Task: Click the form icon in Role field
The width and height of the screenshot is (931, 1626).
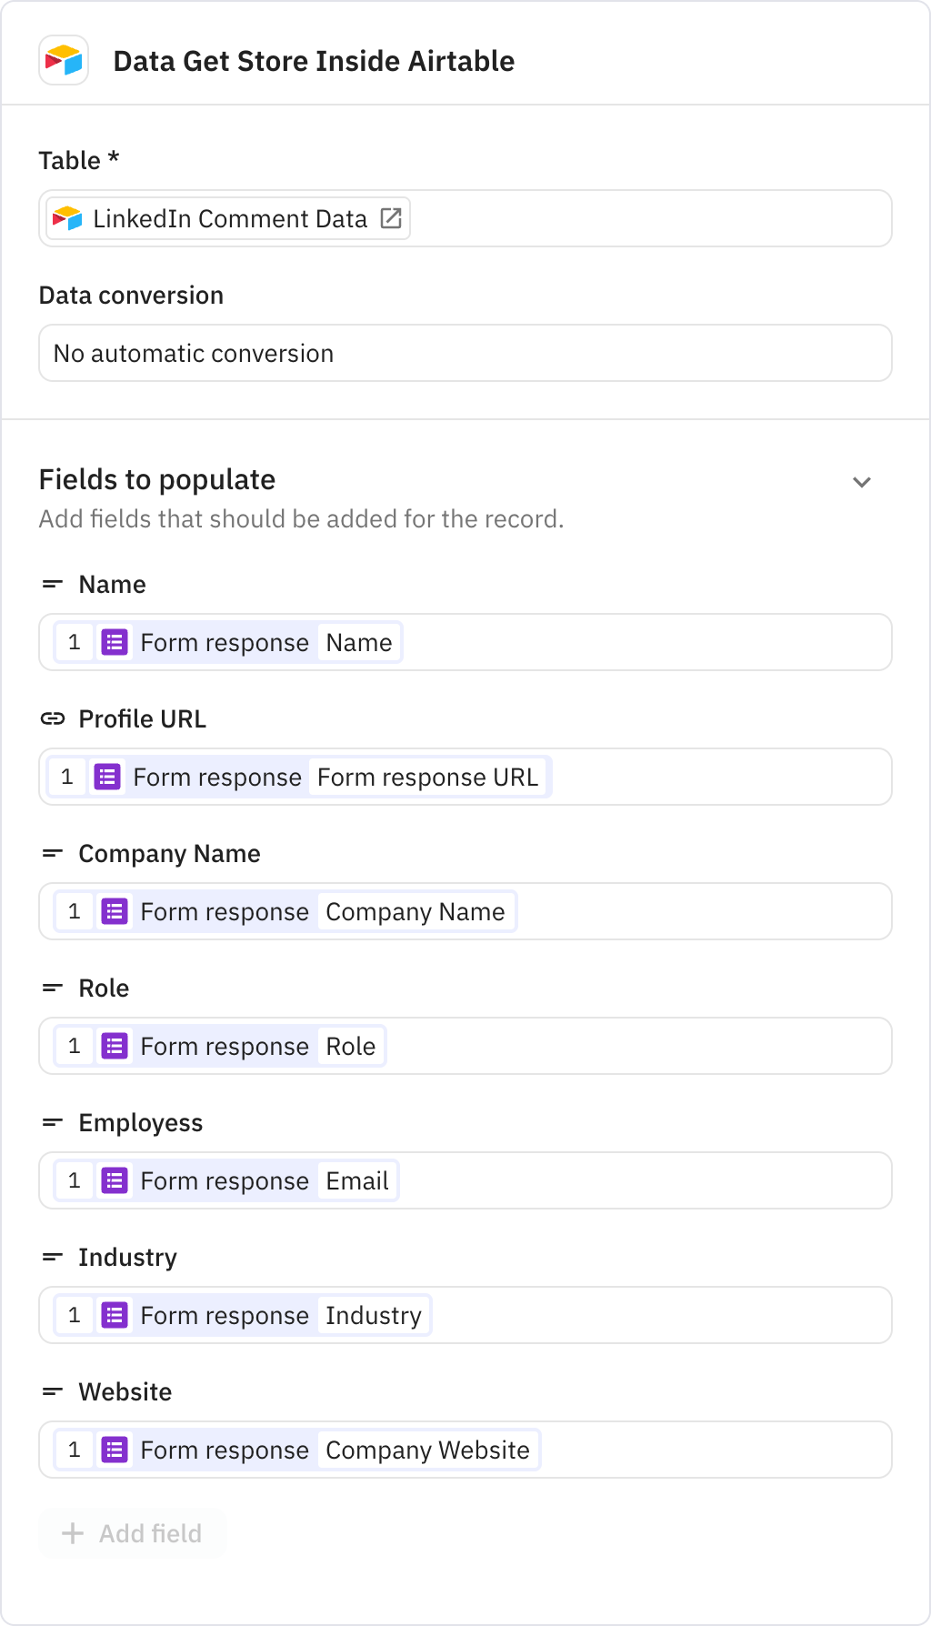Action: 115,1046
